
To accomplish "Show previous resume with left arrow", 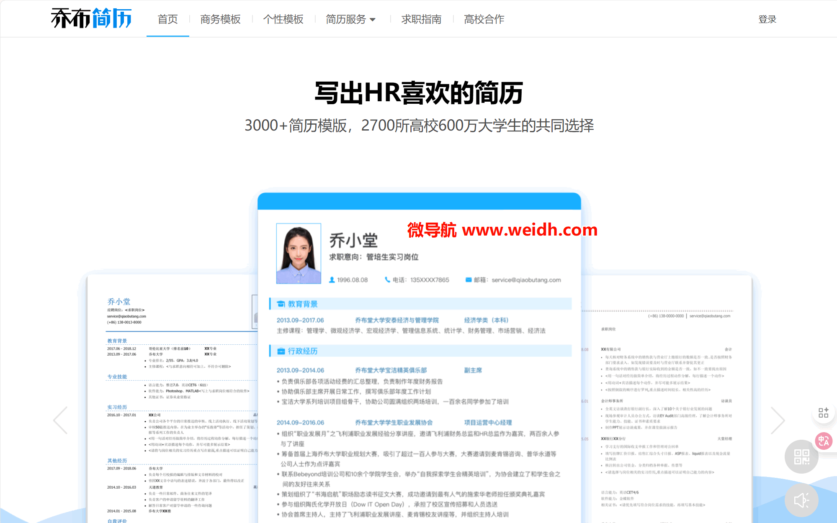I will [x=60, y=420].
